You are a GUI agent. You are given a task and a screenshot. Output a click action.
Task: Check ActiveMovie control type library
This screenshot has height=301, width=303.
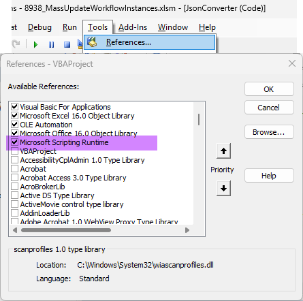[15, 204]
